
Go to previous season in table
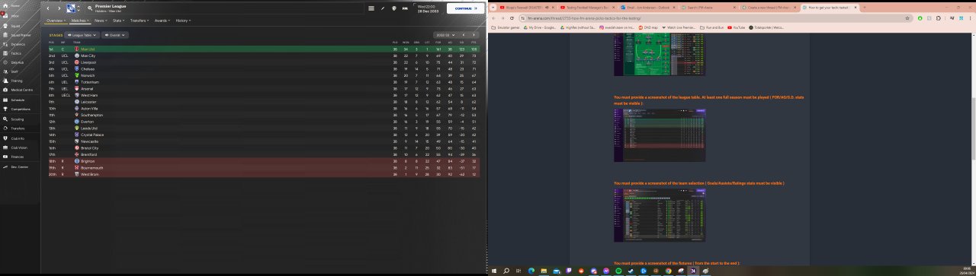[463, 35]
